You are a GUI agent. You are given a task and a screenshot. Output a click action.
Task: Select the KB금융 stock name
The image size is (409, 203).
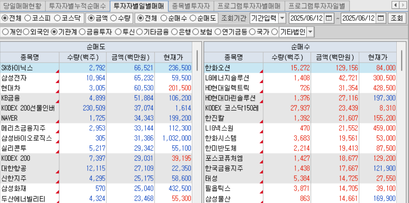click(x=11, y=98)
